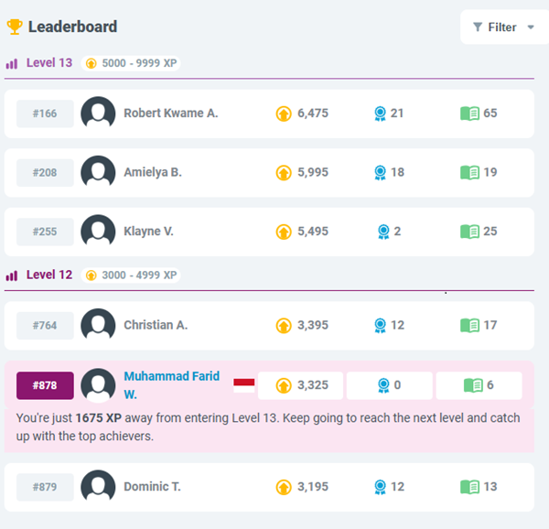Click the 6,475 XP value
This screenshot has width=549, height=529.
pos(313,113)
